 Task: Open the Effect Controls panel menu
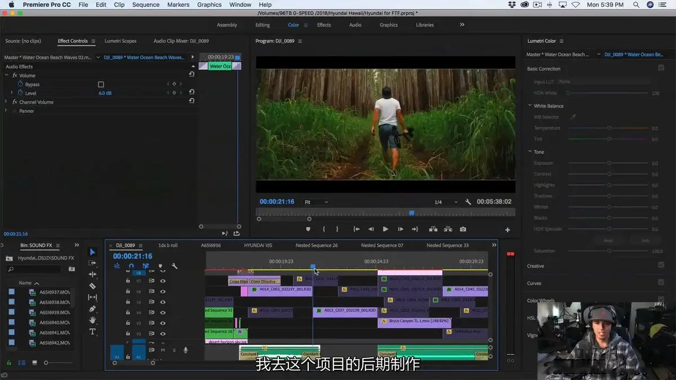93,41
